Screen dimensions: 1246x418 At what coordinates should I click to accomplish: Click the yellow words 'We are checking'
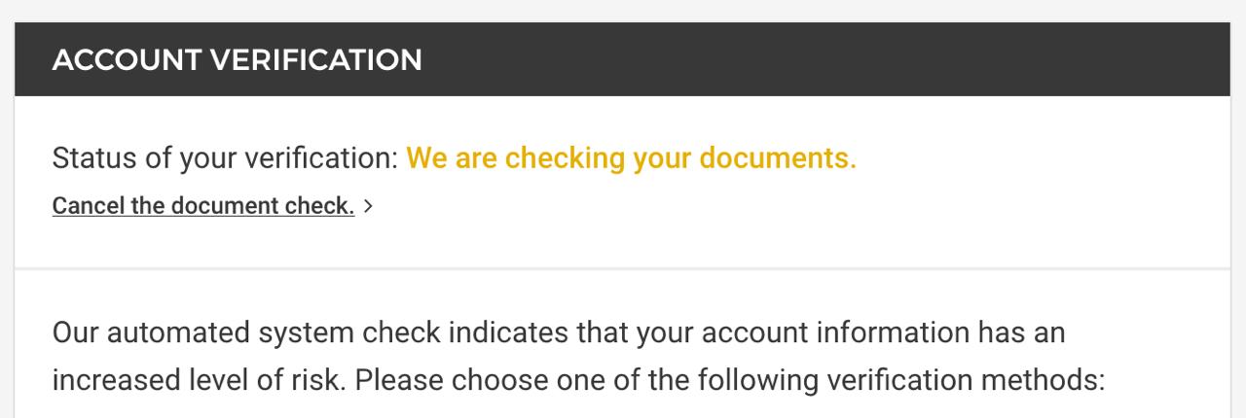(x=515, y=157)
